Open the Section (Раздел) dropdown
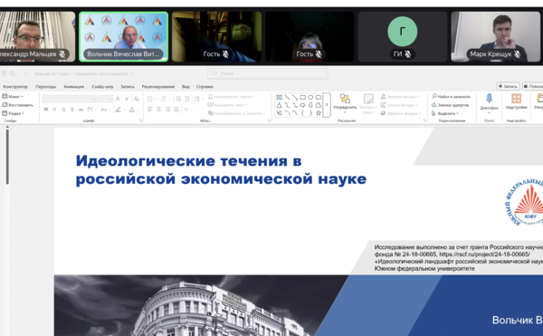 click(x=14, y=113)
